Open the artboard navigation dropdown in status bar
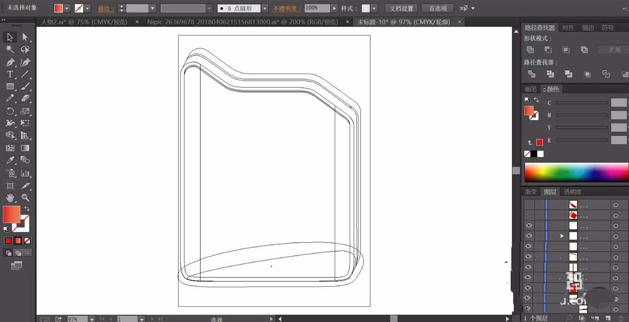 point(142,319)
